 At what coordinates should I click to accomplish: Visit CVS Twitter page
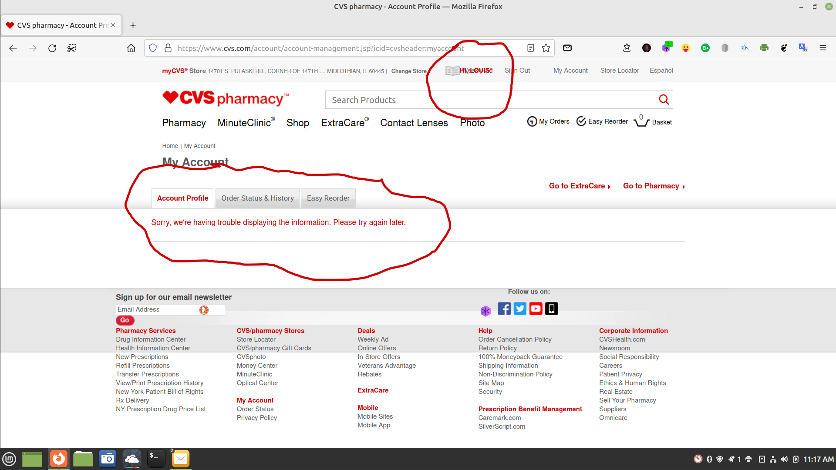[x=520, y=309]
